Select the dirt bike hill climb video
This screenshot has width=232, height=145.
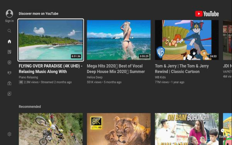point(51,129)
